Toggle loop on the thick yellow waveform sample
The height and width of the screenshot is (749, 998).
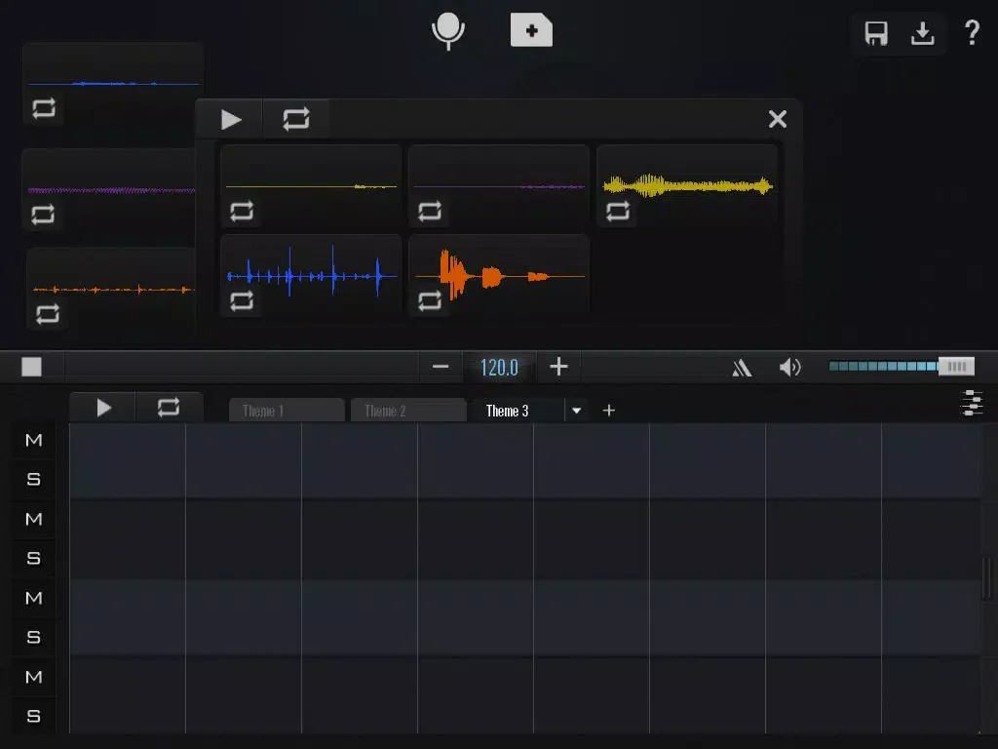pos(617,211)
